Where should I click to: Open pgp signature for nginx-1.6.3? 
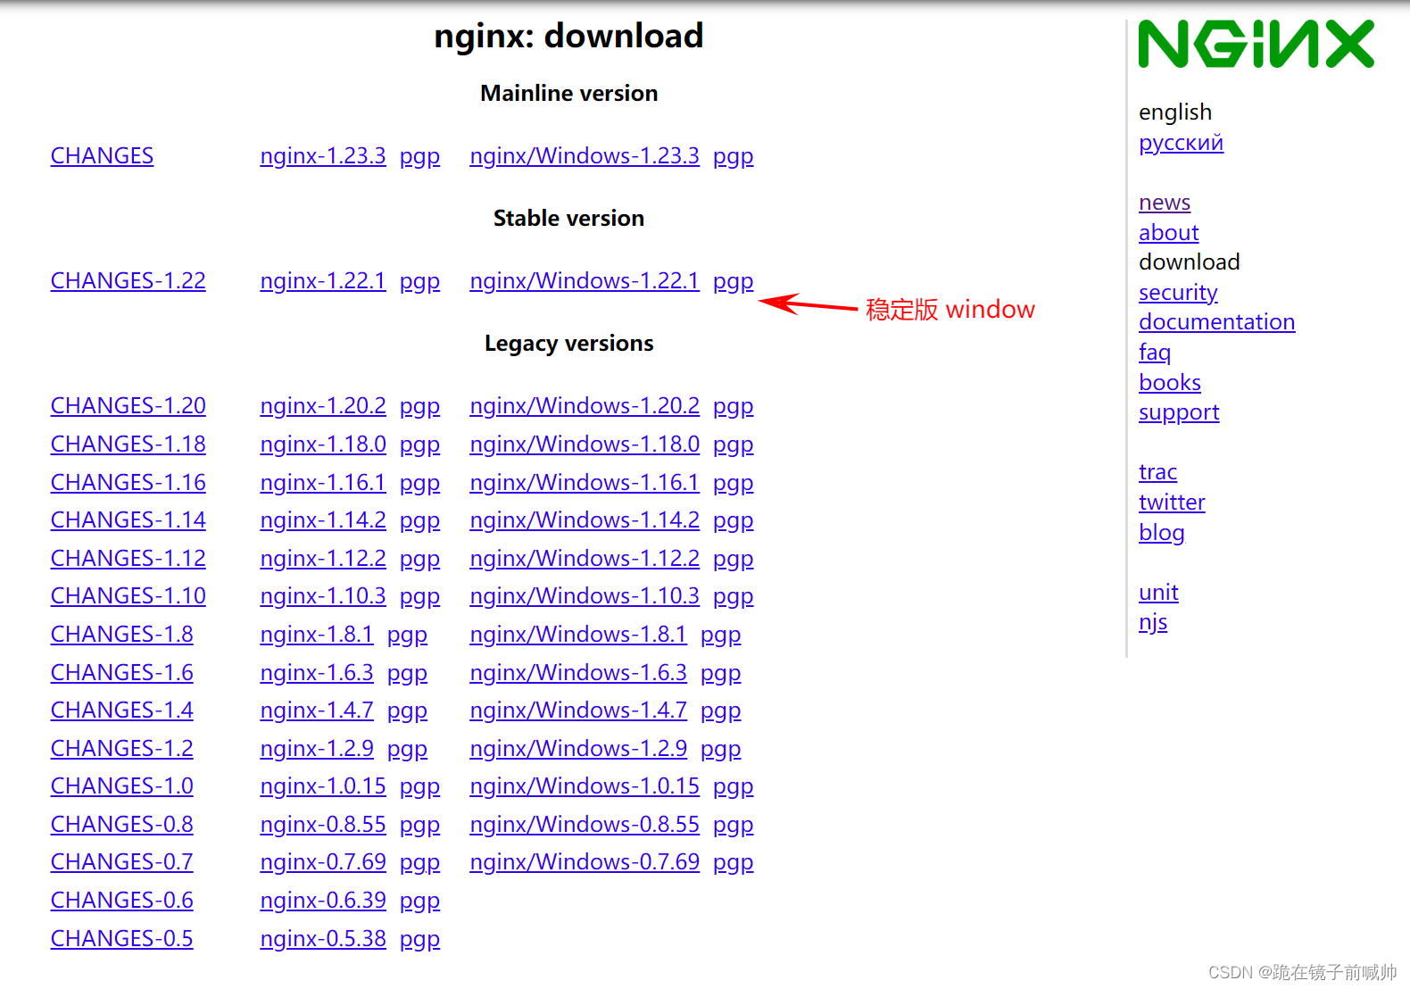coord(407,674)
